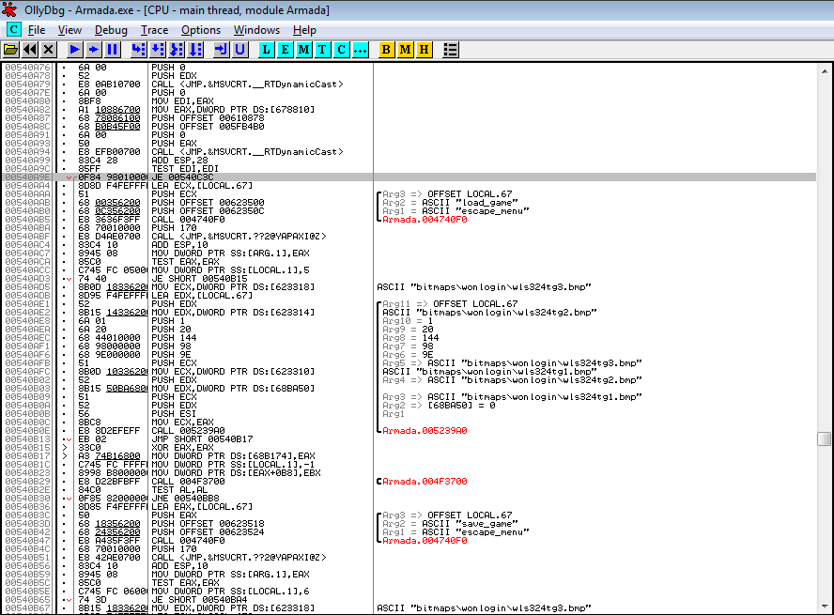Select the XOR EAX,EAX instruction
This screenshot has height=615, width=834.
tap(182, 448)
